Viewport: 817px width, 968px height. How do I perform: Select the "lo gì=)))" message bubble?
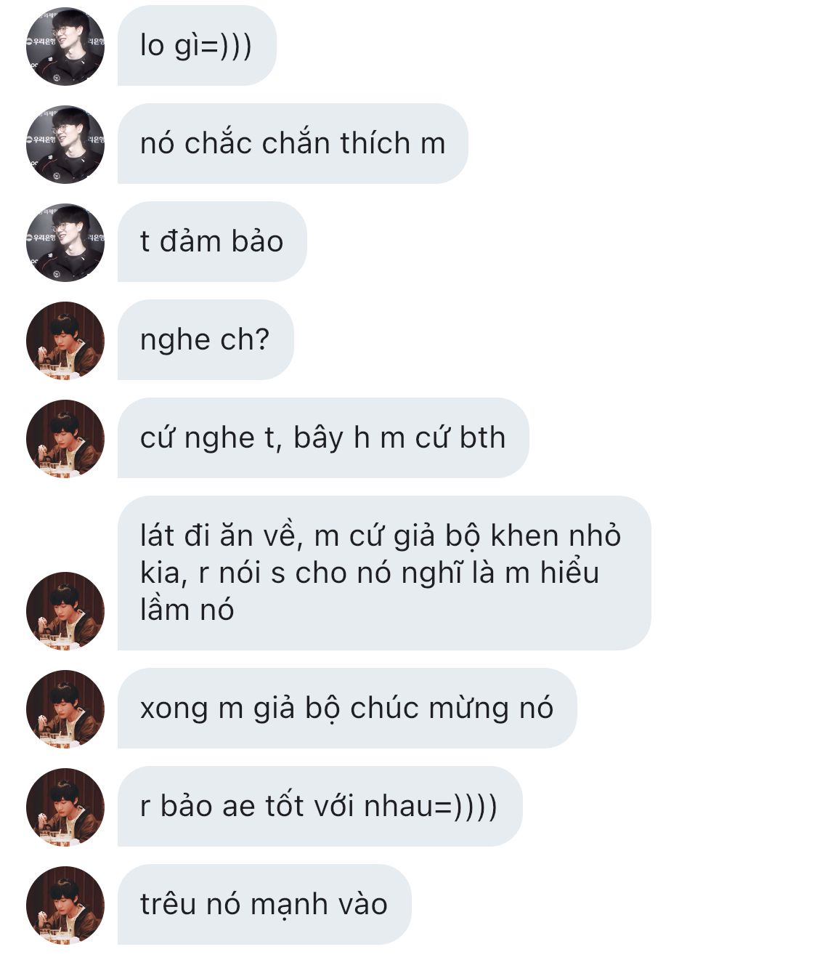tap(197, 46)
